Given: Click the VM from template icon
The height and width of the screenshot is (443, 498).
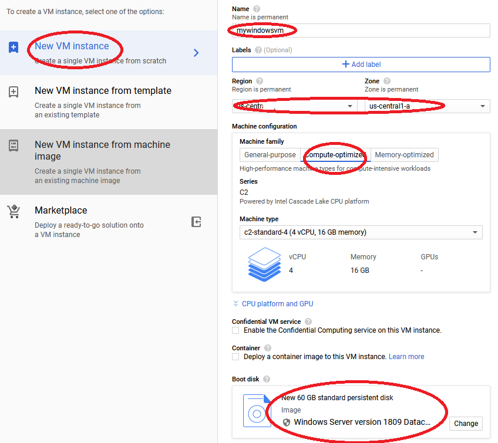Looking at the screenshot, I should point(14,92).
